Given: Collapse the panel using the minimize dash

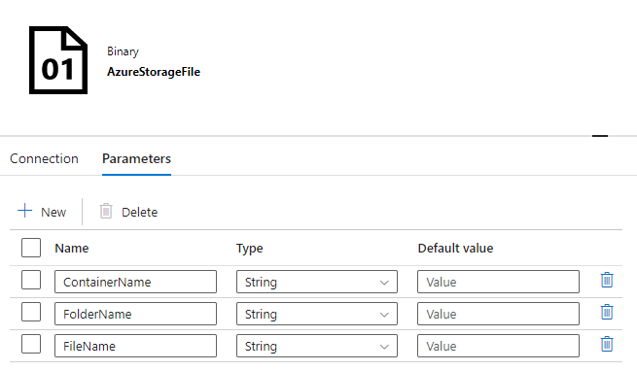Looking at the screenshot, I should pos(600,136).
